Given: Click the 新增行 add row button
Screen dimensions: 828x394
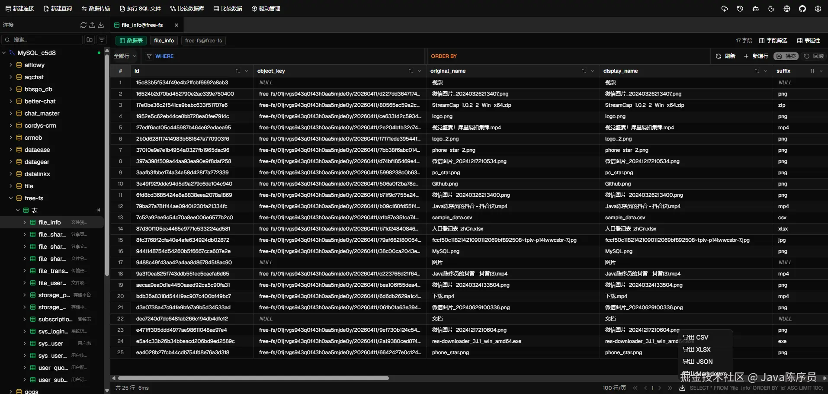Looking at the screenshot, I should [756, 56].
